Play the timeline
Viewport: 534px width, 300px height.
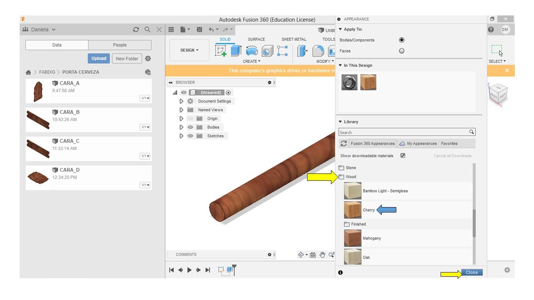(x=189, y=270)
